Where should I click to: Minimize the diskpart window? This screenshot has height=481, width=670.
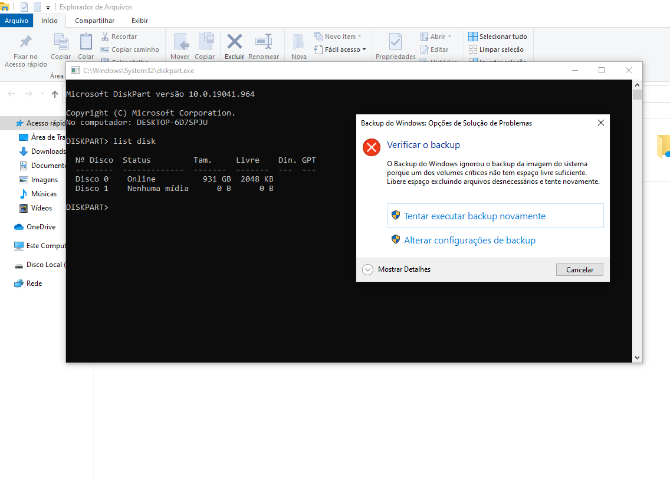tap(575, 70)
